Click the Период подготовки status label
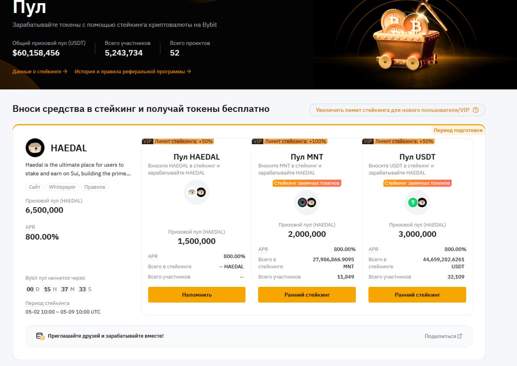 (458, 130)
